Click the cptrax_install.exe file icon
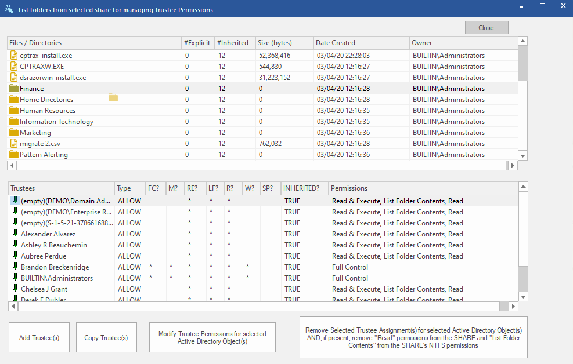Image resolution: width=573 pixels, height=364 pixels. point(12,55)
